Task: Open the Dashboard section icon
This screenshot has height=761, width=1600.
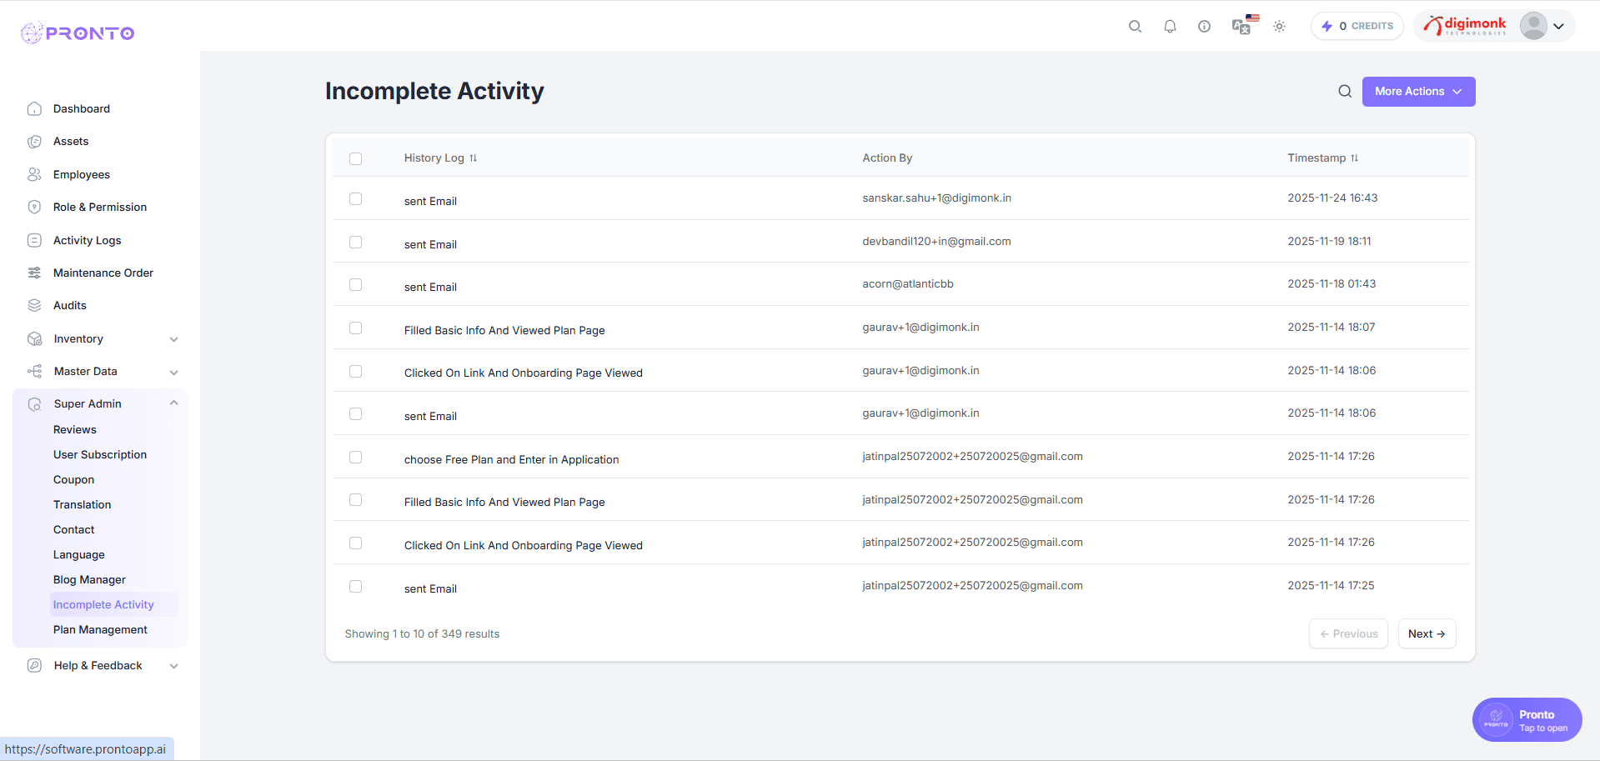Action: click(33, 108)
